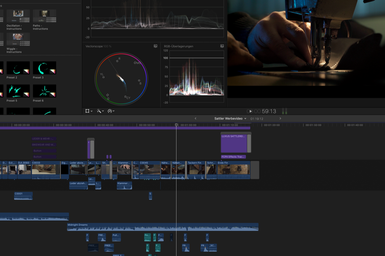Image resolution: width=385 pixels, height=256 pixels.
Task: Click the 59:13 timecode display
Action: [269, 111]
